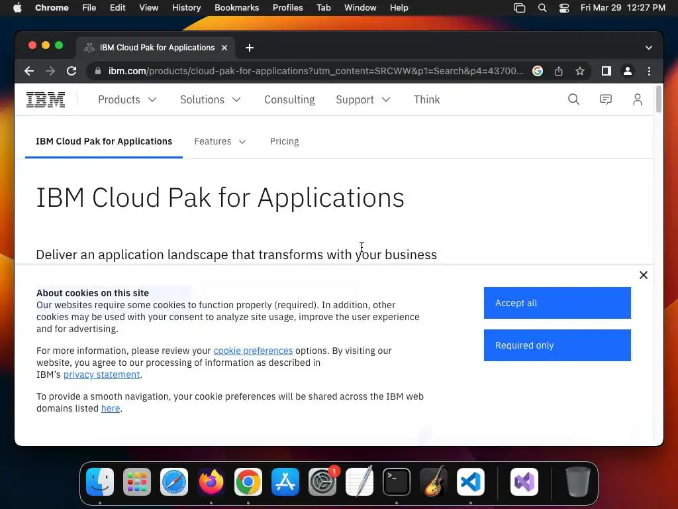
Task: Open Safari from the Dock
Action: click(174, 482)
